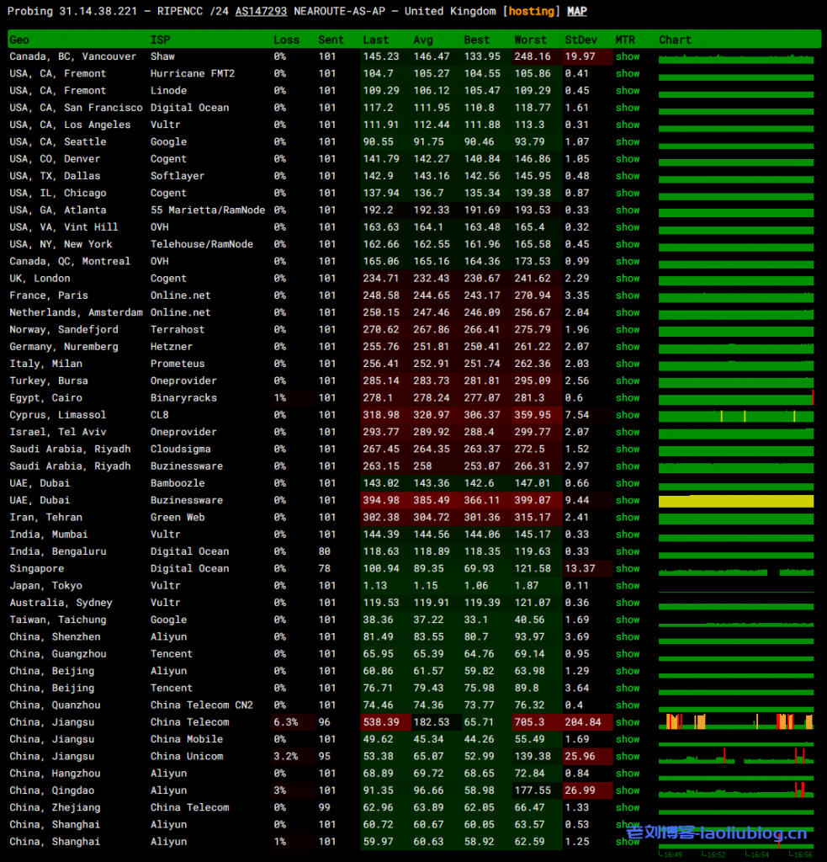
Task: Select the Cyprus Limassol chart graph
Action: coord(735,416)
